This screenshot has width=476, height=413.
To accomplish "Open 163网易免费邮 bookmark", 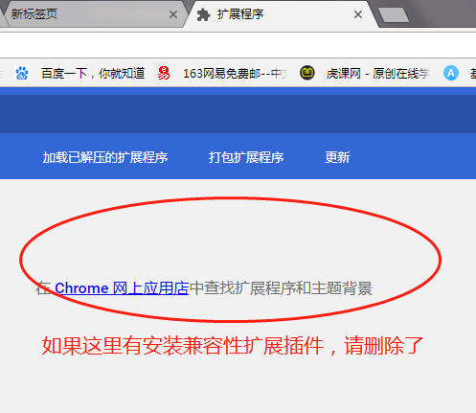I will [235, 74].
